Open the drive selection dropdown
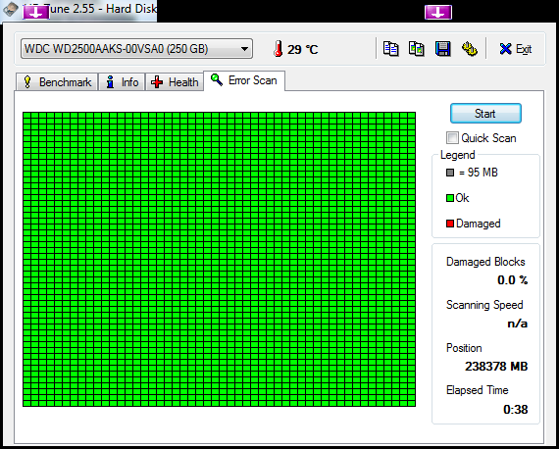559x449 pixels. [137, 49]
